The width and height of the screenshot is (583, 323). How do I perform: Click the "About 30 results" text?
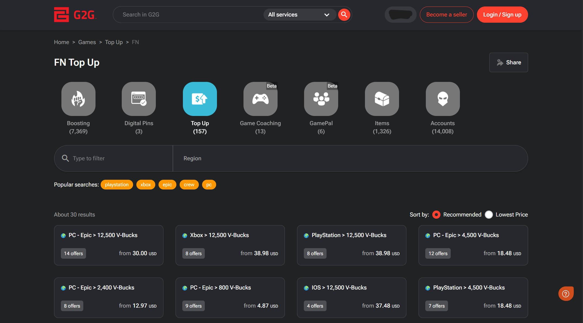74,215
